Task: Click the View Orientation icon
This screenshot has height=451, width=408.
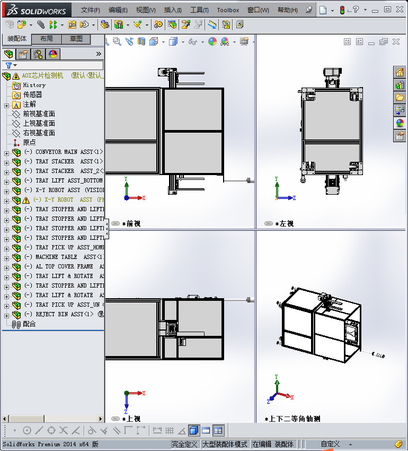Action: point(154,42)
